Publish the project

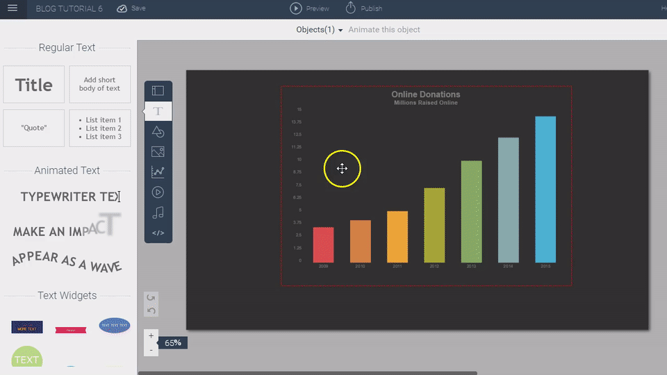pos(363,8)
